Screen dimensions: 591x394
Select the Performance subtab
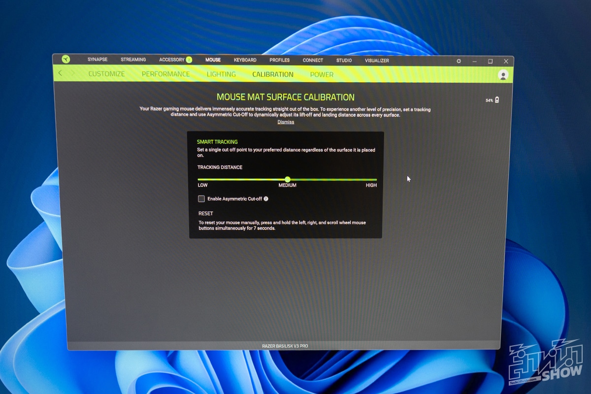point(165,74)
